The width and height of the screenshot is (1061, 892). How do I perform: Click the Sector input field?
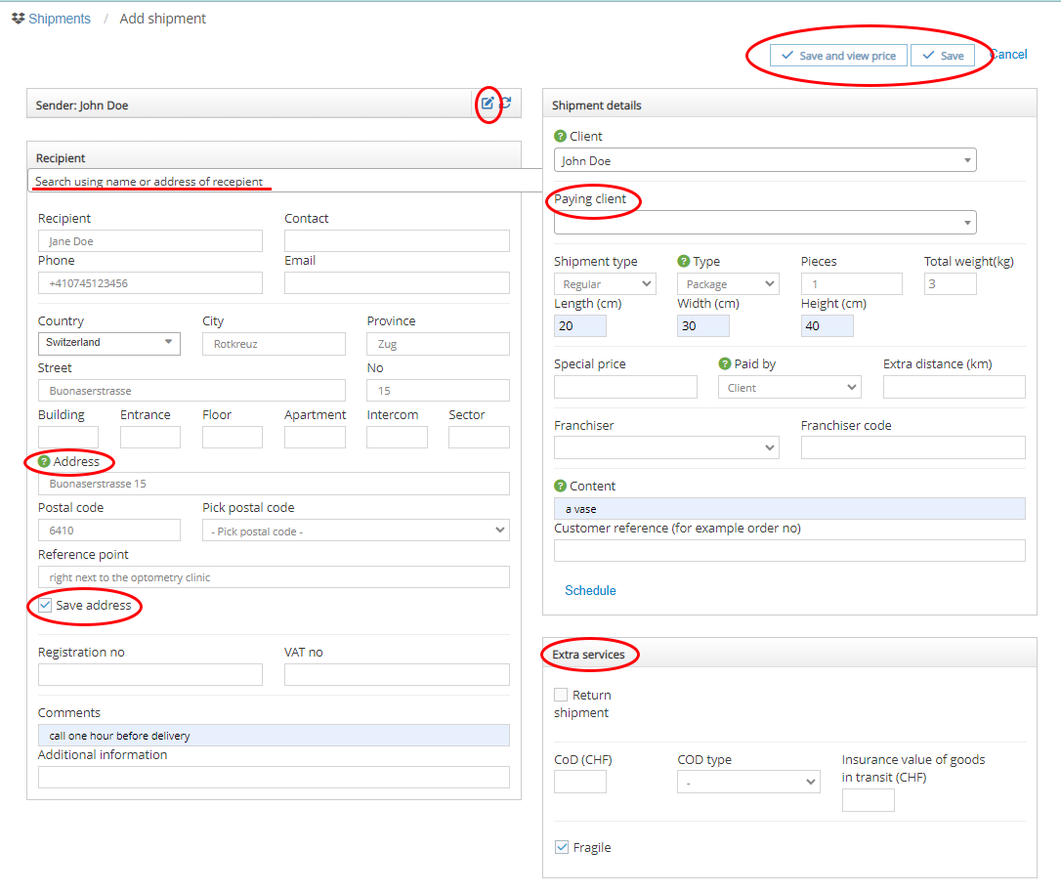479,437
